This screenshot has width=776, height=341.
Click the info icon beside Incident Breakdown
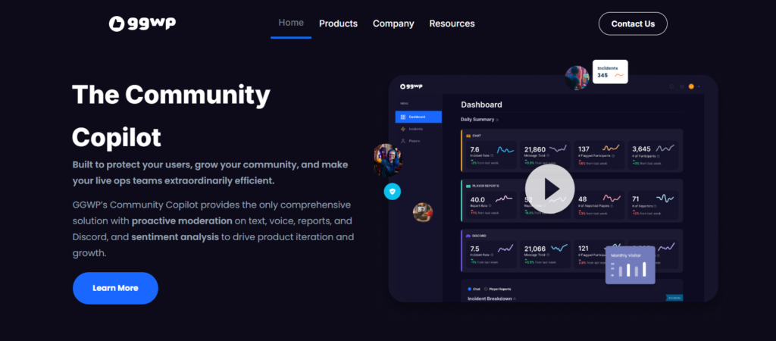click(515, 299)
